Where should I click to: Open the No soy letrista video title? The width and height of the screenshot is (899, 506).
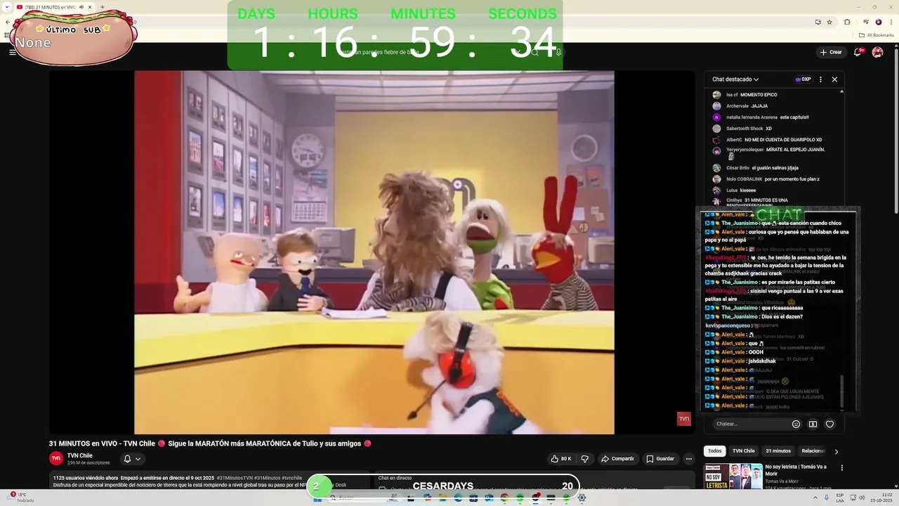point(796,470)
